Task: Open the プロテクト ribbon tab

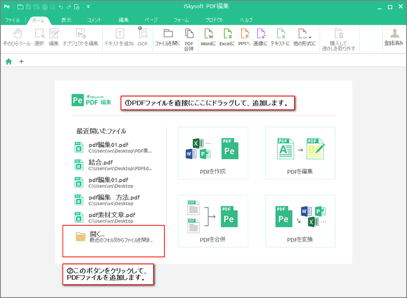Action: point(214,20)
